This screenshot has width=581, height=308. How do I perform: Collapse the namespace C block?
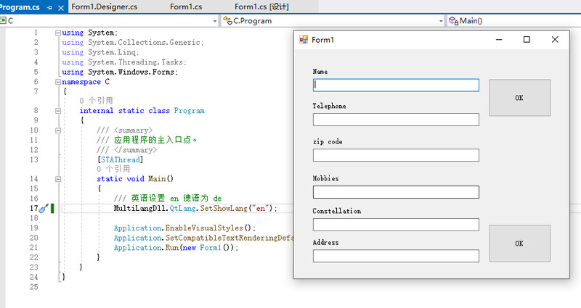(x=58, y=82)
